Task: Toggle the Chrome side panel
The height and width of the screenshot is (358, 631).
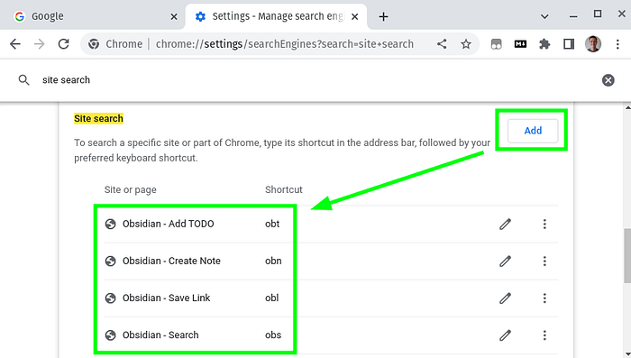Action: click(x=569, y=44)
